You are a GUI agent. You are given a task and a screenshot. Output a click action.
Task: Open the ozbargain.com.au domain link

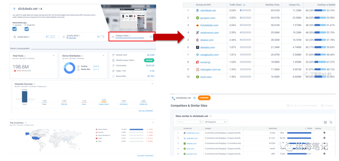(211, 70)
